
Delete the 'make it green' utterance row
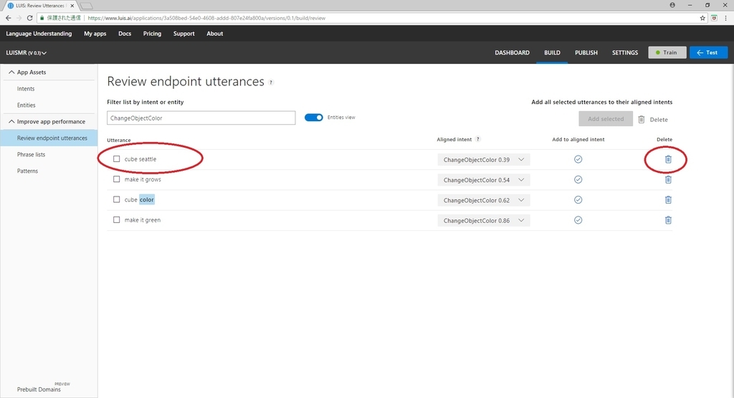[x=668, y=220]
